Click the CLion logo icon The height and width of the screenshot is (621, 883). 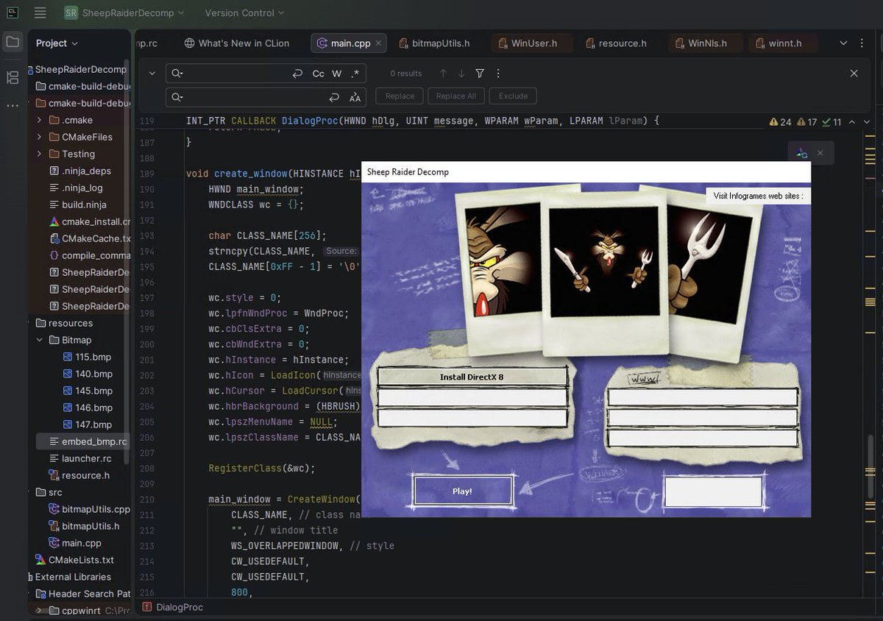coord(13,13)
